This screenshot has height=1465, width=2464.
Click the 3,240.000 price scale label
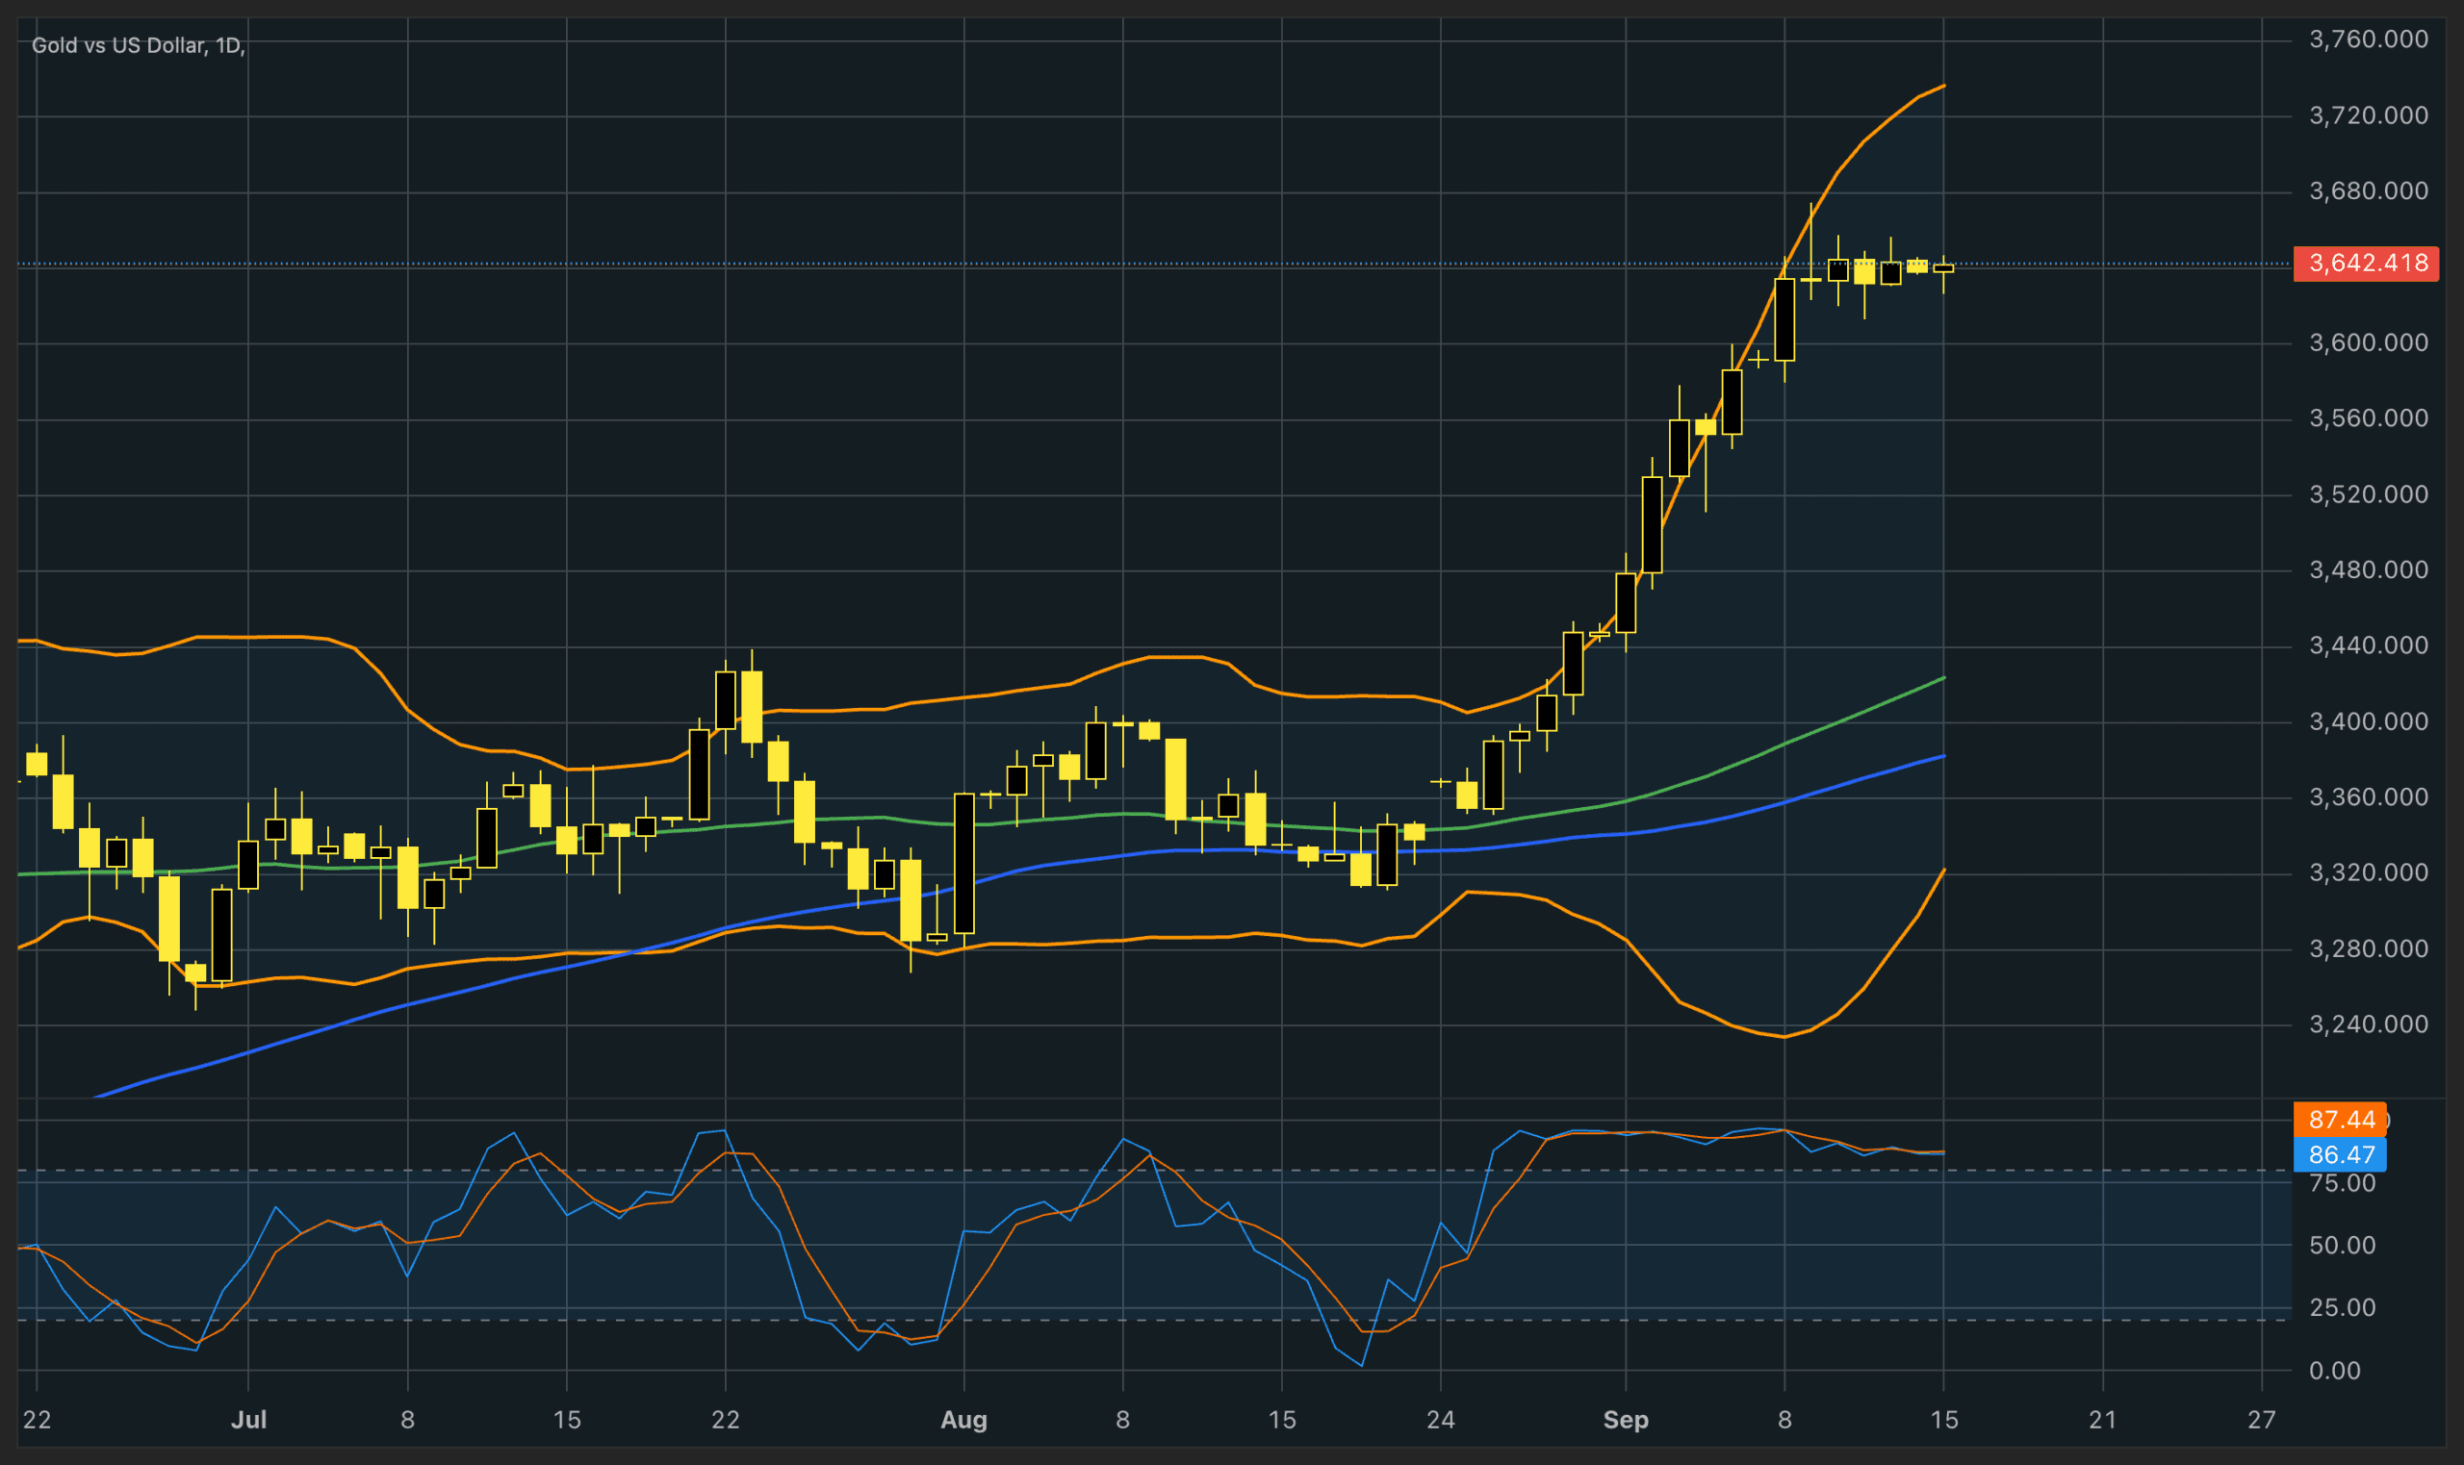[2367, 1023]
